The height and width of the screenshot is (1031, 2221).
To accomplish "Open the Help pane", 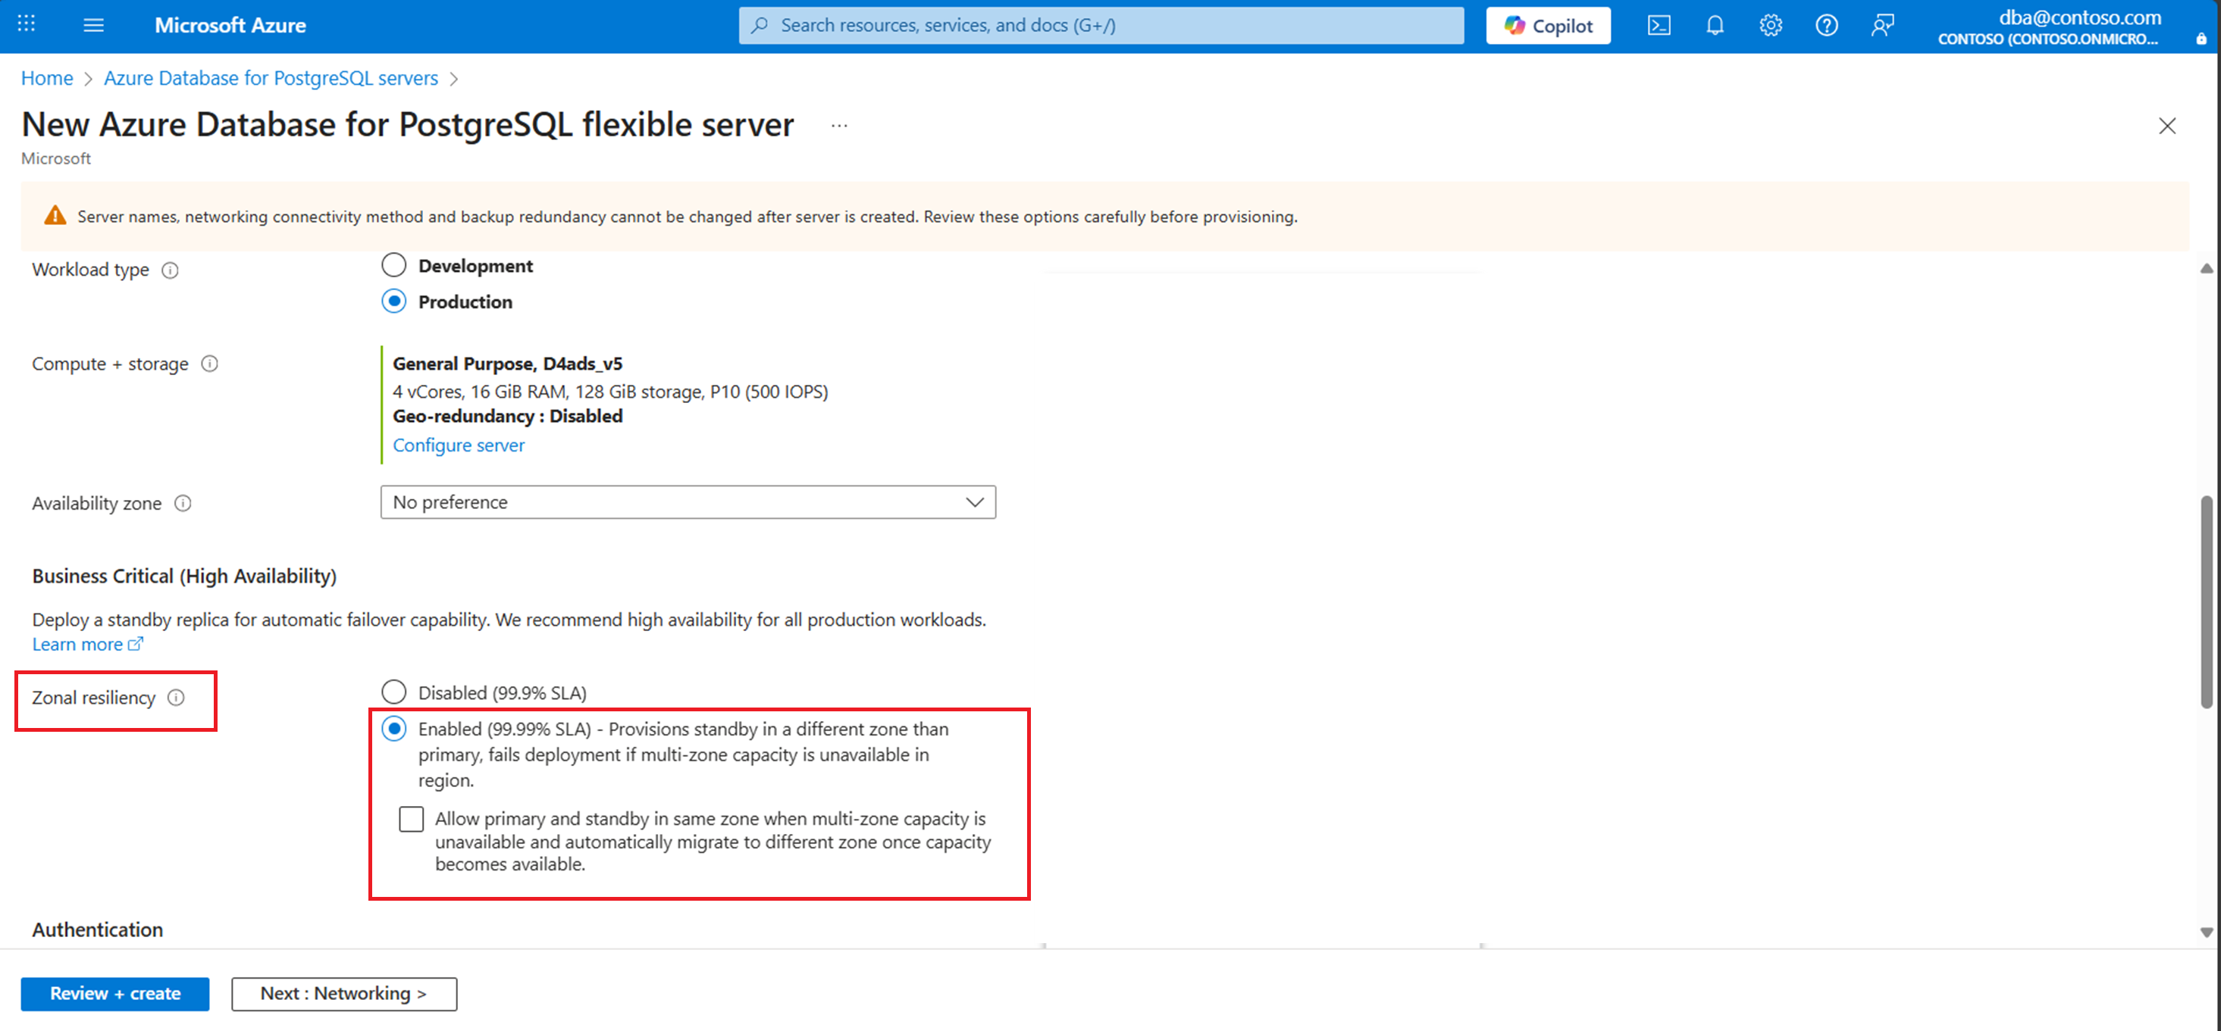I will (1826, 25).
